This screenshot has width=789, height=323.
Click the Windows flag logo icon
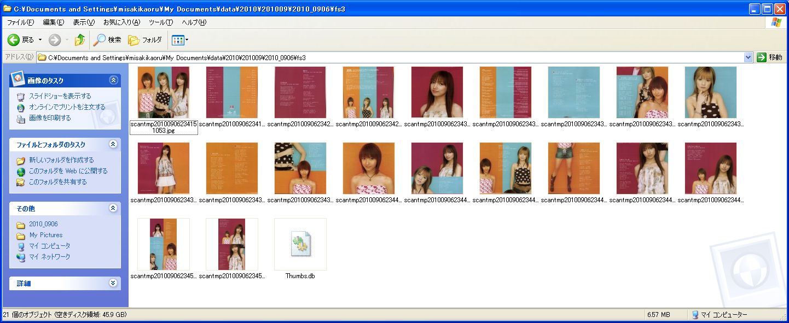(x=776, y=22)
